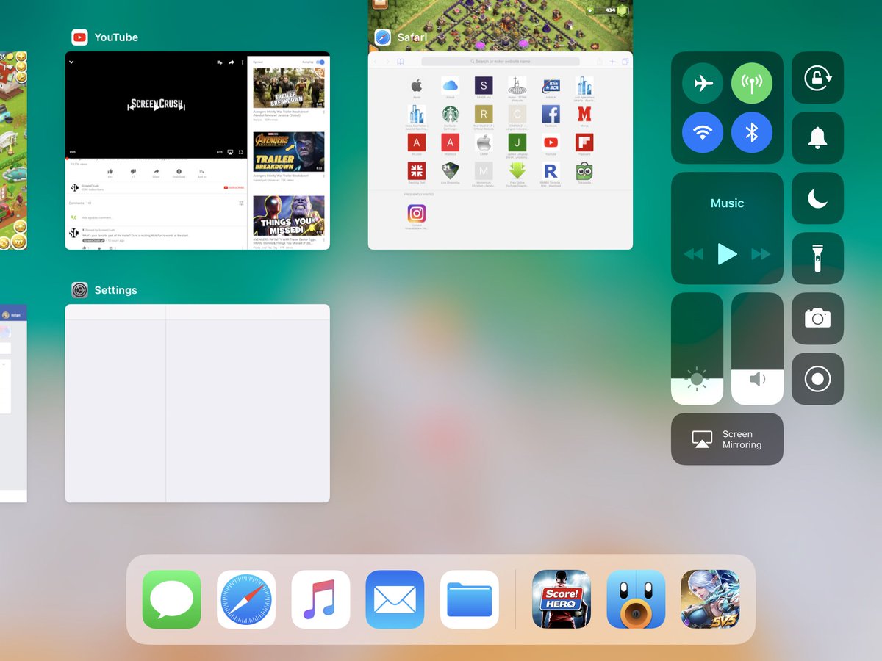The height and width of the screenshot is (661, 882).
Task: Add a new Safari tab with plus
Action: [612, 62]
